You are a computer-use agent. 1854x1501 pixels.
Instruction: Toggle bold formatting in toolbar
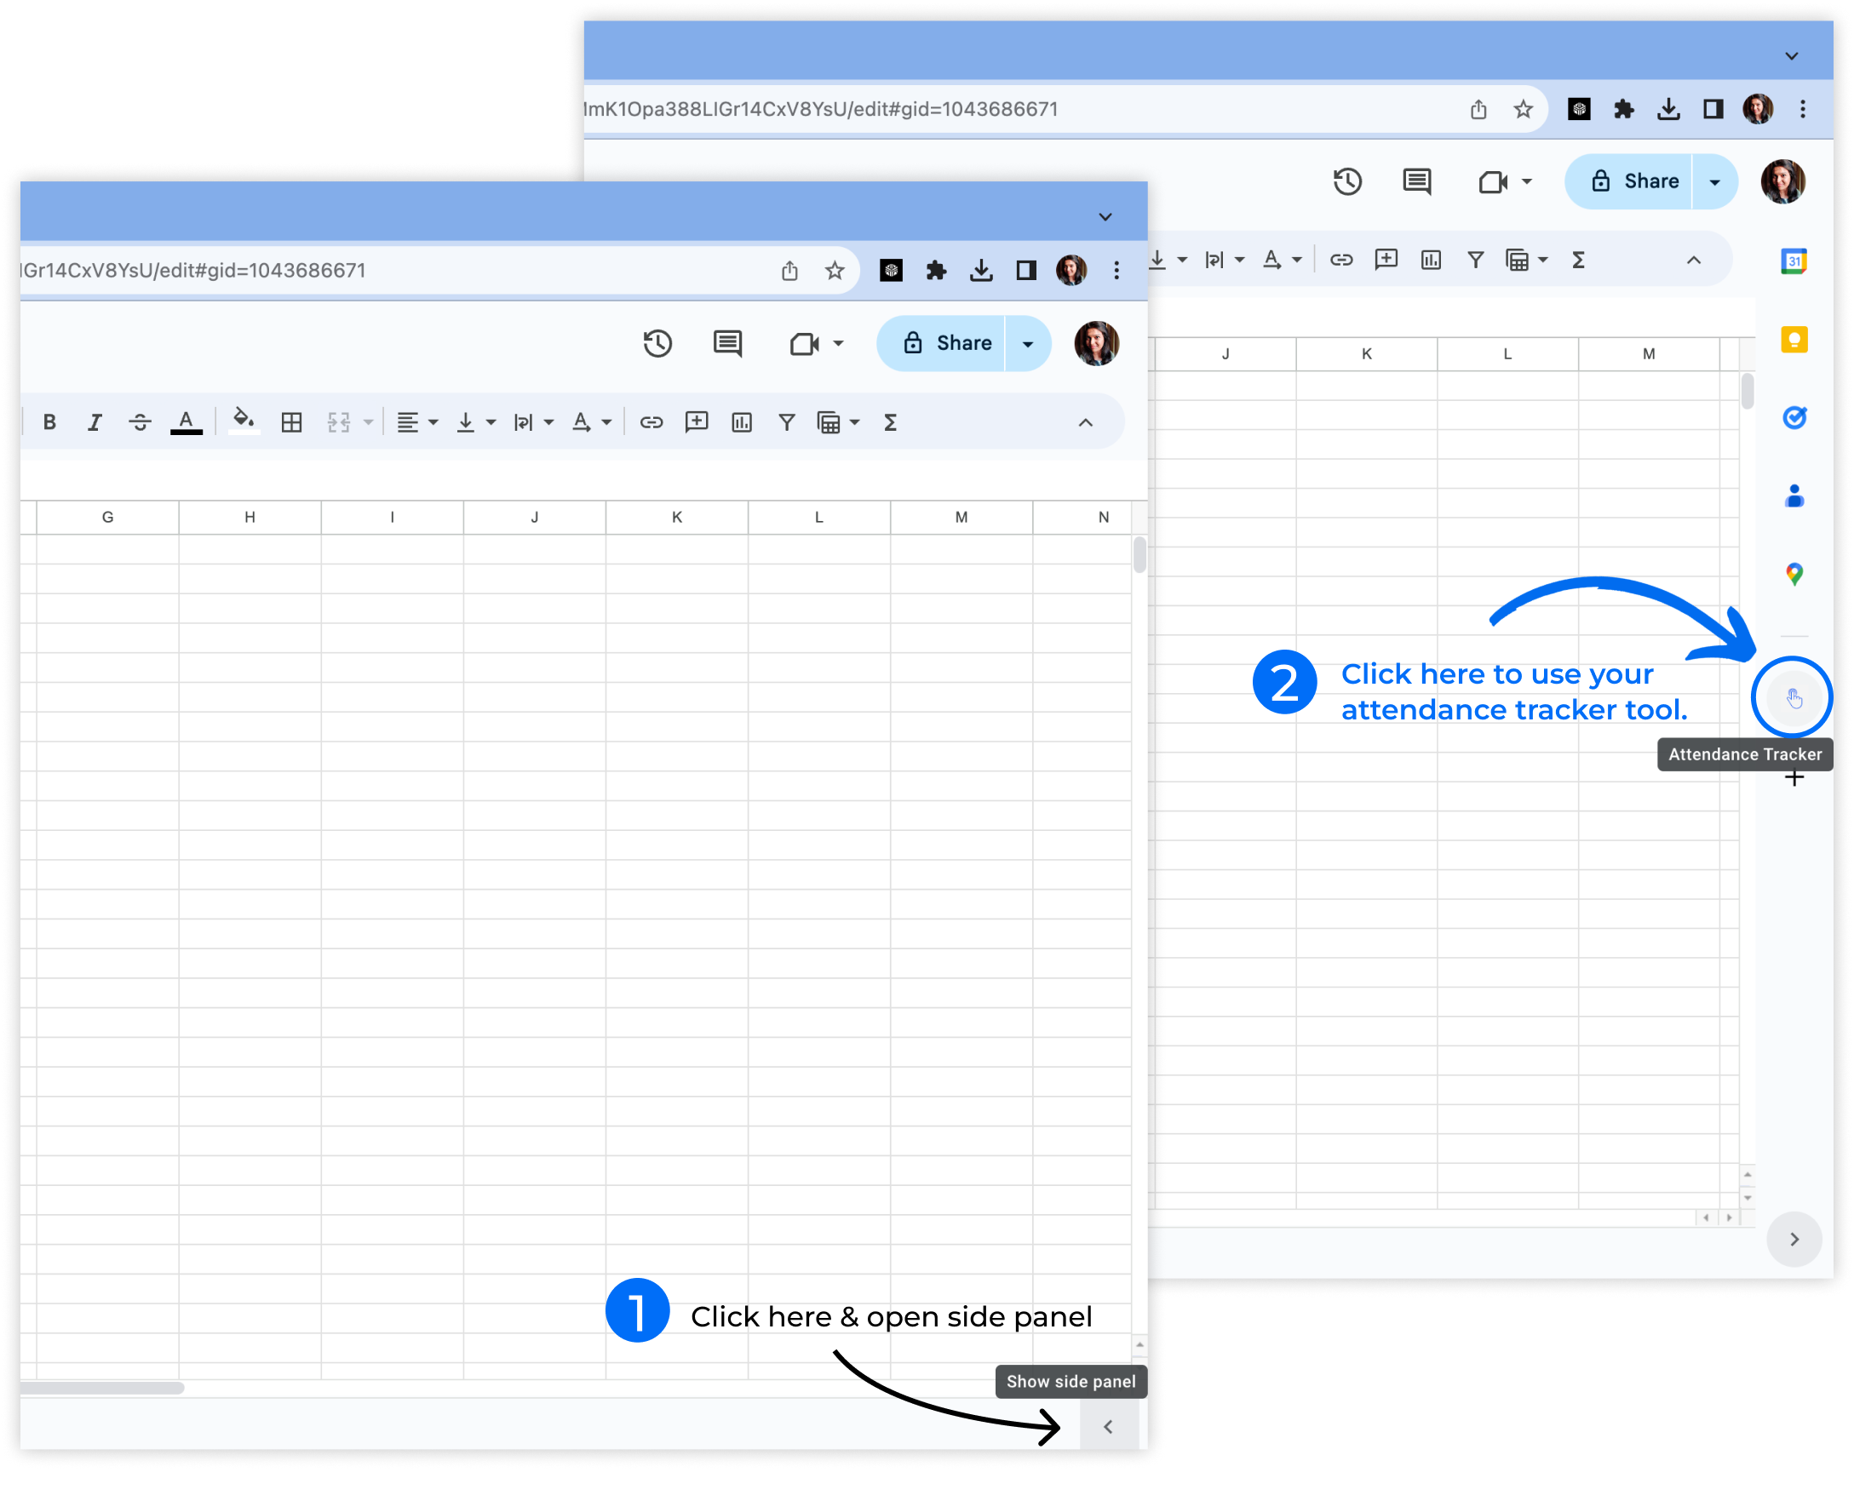pos(48,423)
